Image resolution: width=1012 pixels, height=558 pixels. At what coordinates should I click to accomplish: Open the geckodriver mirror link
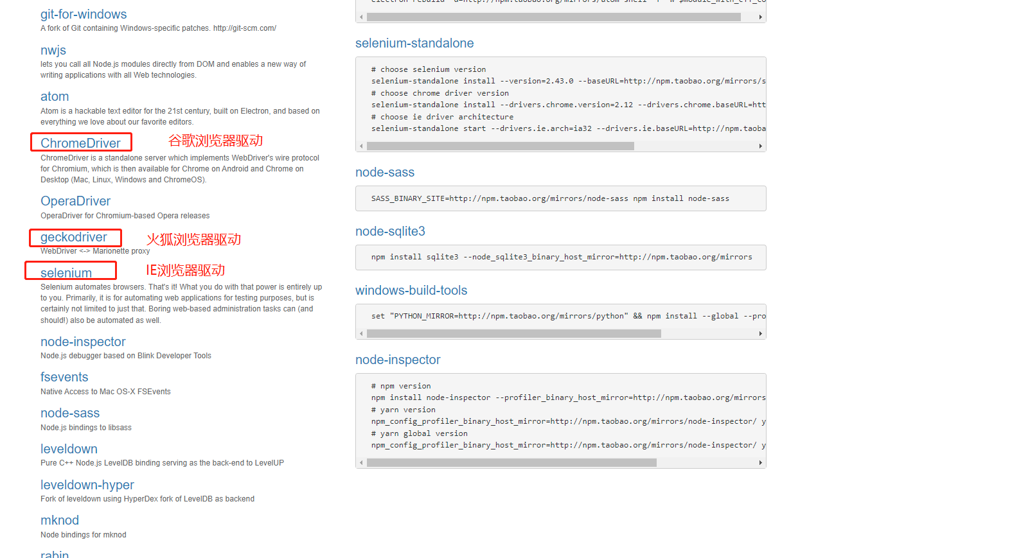73,237
